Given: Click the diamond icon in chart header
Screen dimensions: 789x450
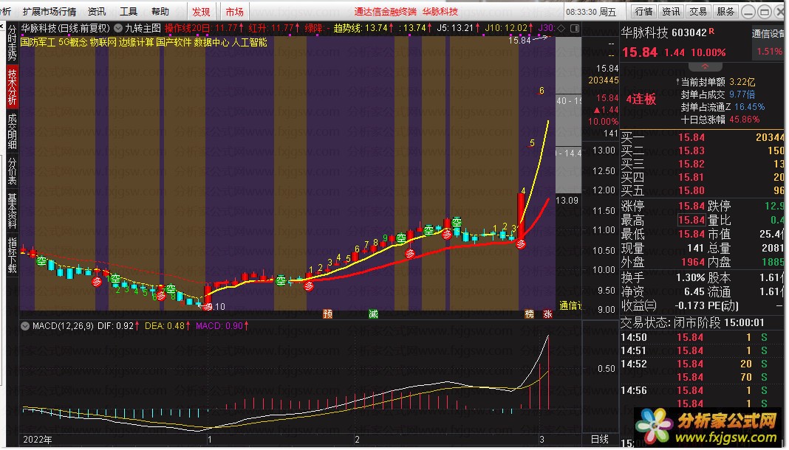Looking at the screenshot, I should 561,29.
